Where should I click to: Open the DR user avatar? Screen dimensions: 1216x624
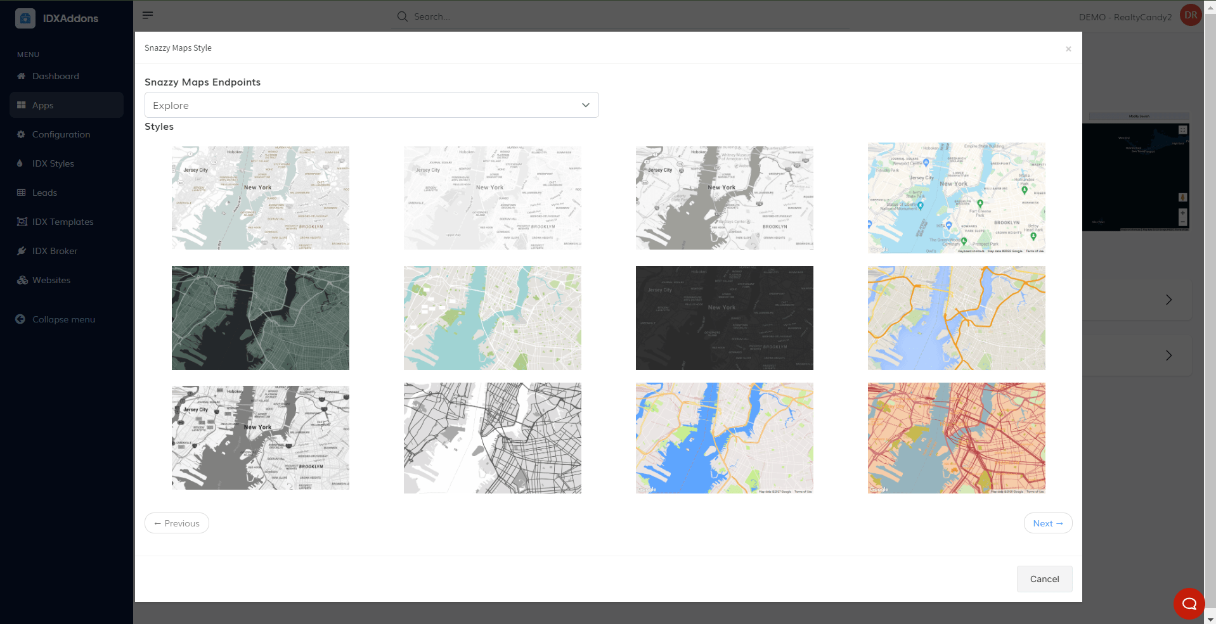pyautogui.click(x=1190, y=15)
